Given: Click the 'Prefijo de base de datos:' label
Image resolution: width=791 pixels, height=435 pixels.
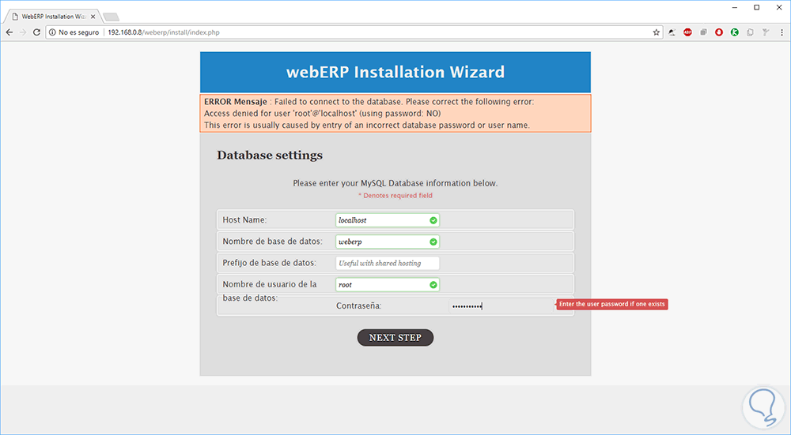Looking at the screenshot, I should tap(270, 263).
